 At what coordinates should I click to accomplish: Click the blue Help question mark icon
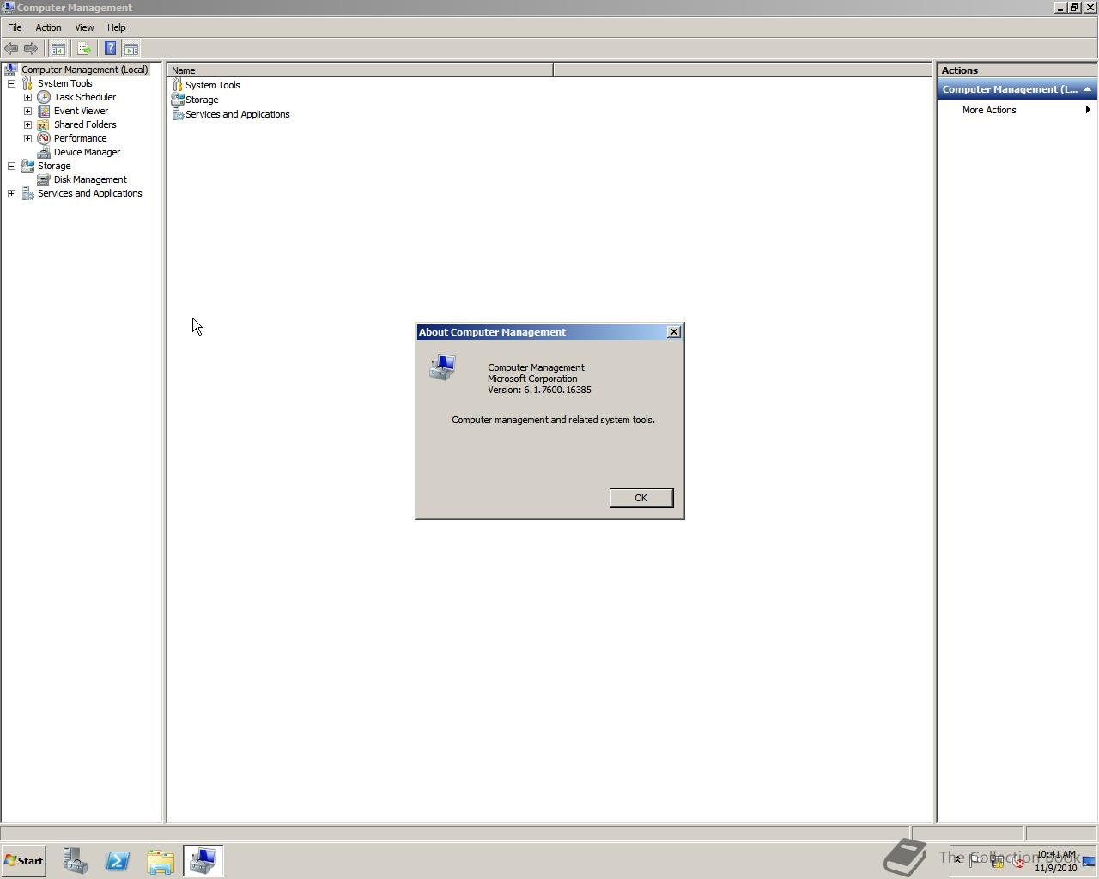coord(110,48)
